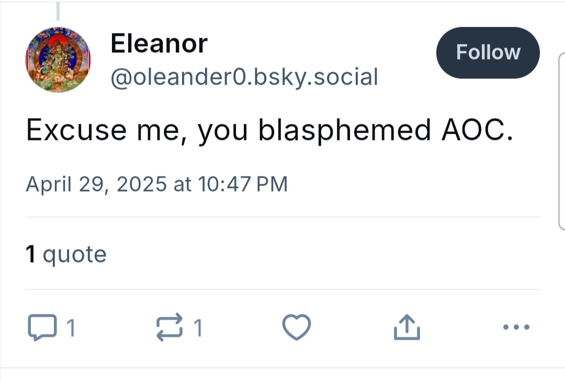The image size is (565, 381).
Task: Open the three-dot more options menu
Action: (516, 328)
